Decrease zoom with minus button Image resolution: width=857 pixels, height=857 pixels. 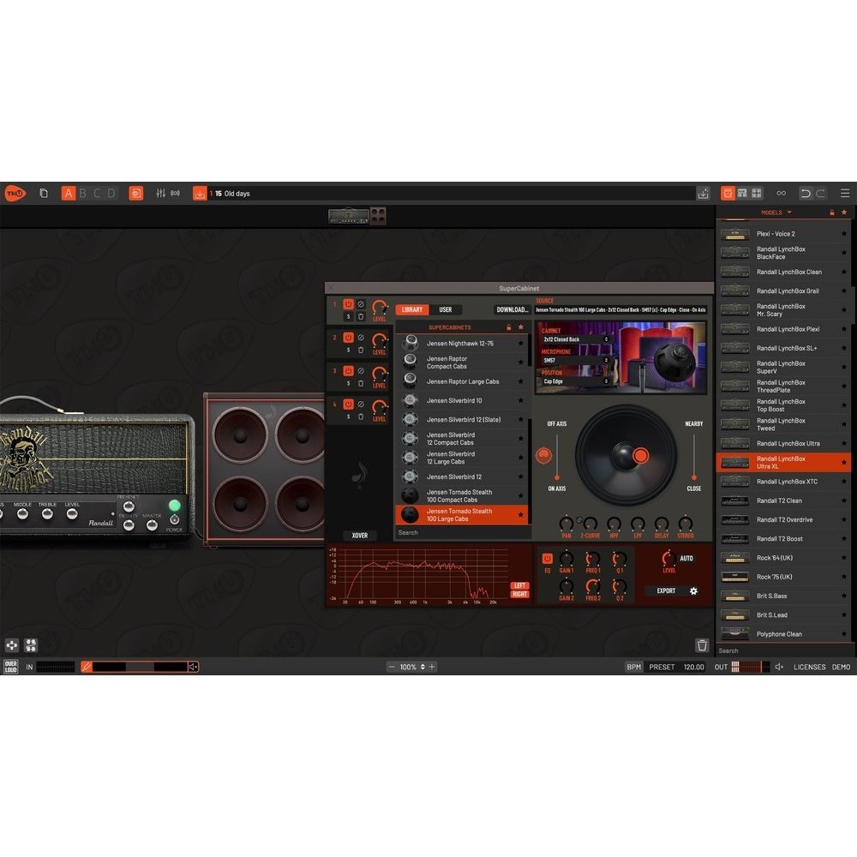pos(392,667)
